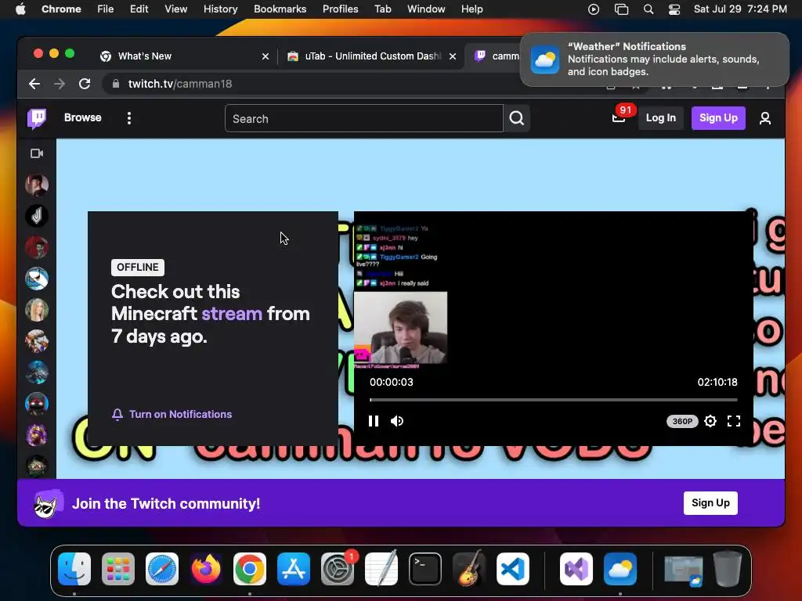The width and height of the screenshot is (802, 601).
Task: Go back with the browser back arrow
Action: pos(34,84)
